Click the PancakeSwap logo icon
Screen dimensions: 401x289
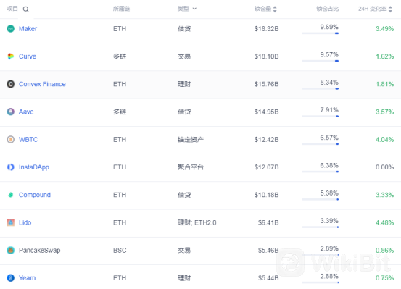click(10, 250)
